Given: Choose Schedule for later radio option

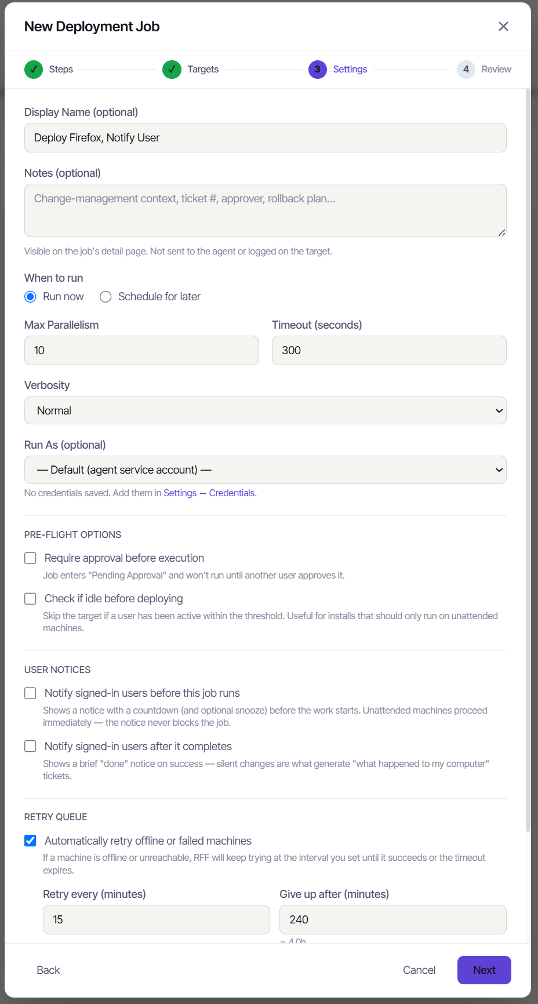Looking at the screenshot, I should pos(106,297).
